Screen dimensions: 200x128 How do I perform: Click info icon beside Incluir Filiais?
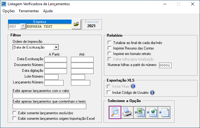[x=133, y=86]
